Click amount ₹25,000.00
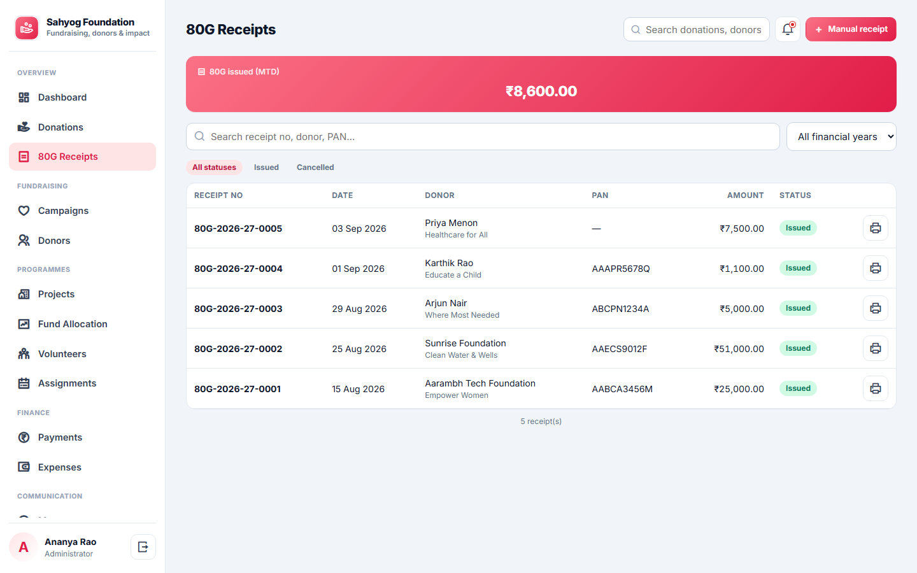This screenshot has height=573, width=917. pyautogui.click(x=739, y=389)
